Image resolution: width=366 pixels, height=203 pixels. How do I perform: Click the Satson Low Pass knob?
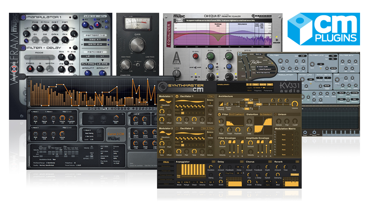pos(150,65)
